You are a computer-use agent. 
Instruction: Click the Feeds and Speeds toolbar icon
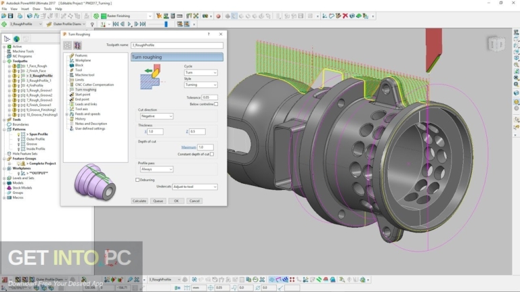36,16
